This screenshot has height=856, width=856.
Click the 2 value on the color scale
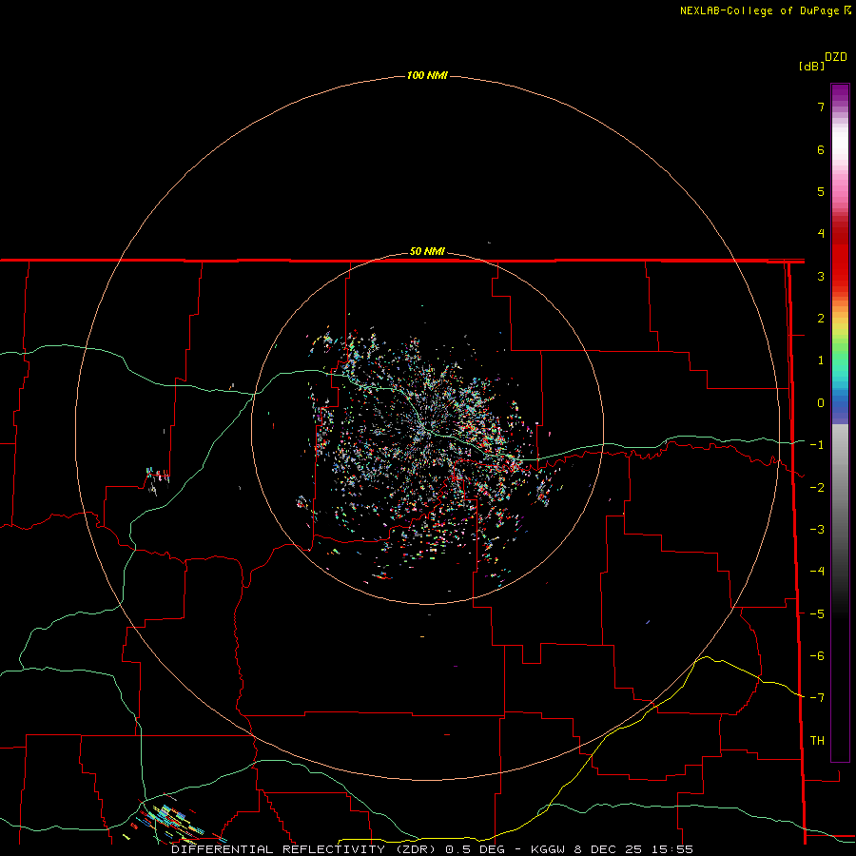pos(821,319)
